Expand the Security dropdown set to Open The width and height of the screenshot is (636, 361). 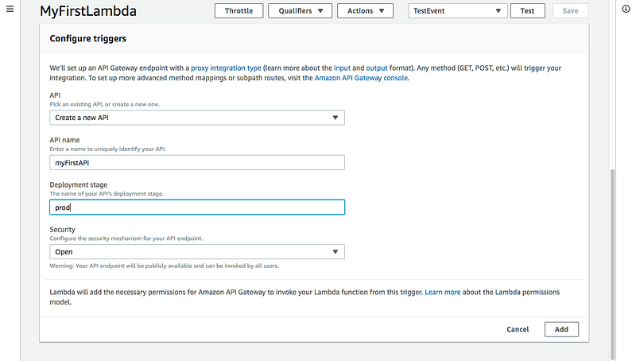click(197, 252)
